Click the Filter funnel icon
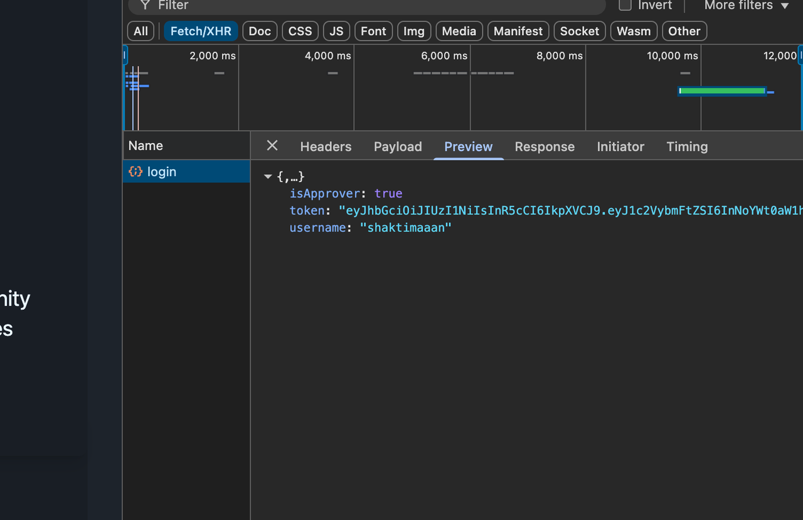This screenshot has height=520, width=803. coord(144,5)
